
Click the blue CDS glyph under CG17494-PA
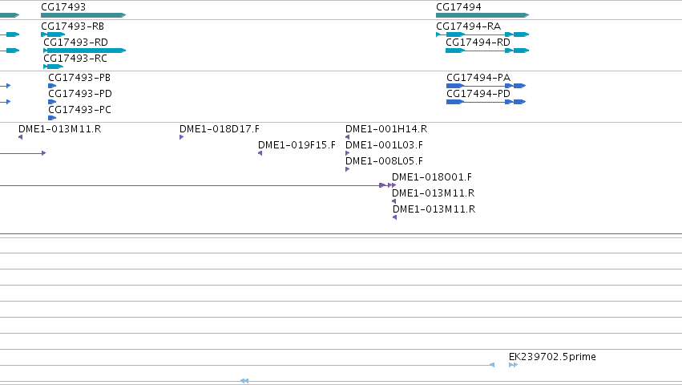click(486, 86)
